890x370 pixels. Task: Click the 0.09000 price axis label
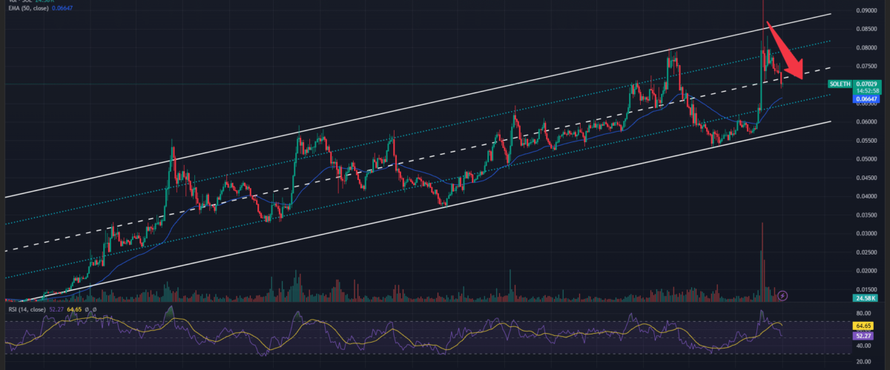[863, 10]
